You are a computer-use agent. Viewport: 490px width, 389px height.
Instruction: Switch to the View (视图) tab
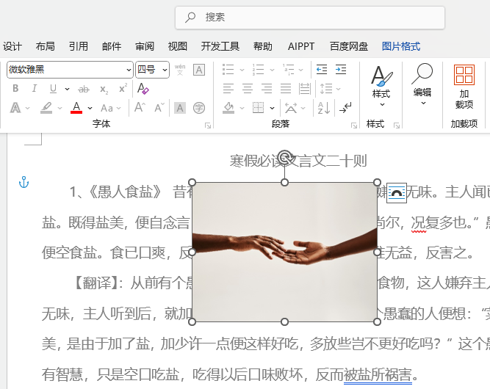178,46
